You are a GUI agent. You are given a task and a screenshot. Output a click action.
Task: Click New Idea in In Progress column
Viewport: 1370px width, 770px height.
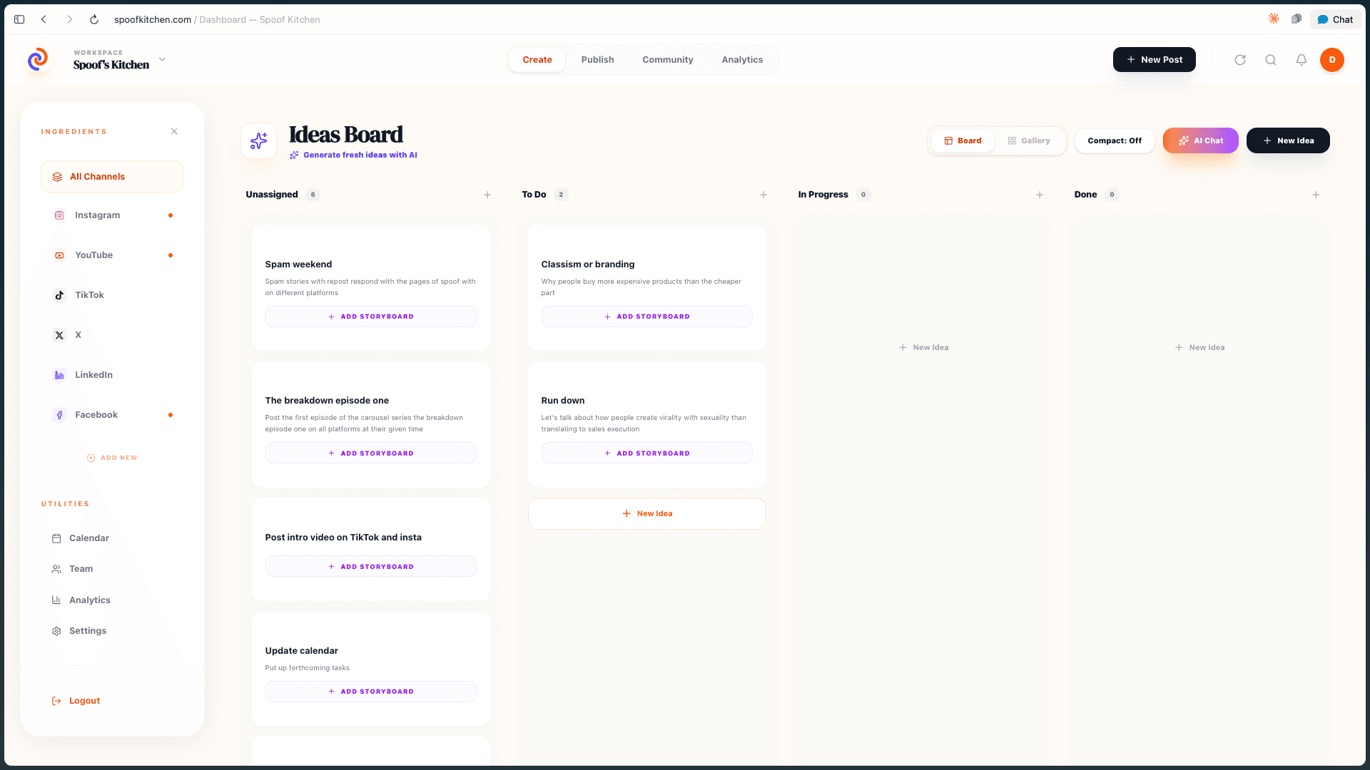[x=923, y=348]
